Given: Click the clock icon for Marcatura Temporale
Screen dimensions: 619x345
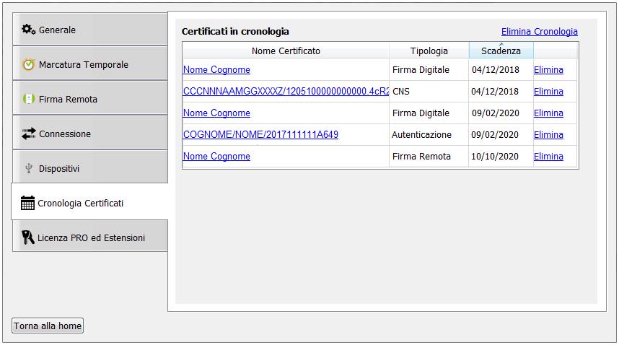Looking at the screenshot, I should pos(28,64).
